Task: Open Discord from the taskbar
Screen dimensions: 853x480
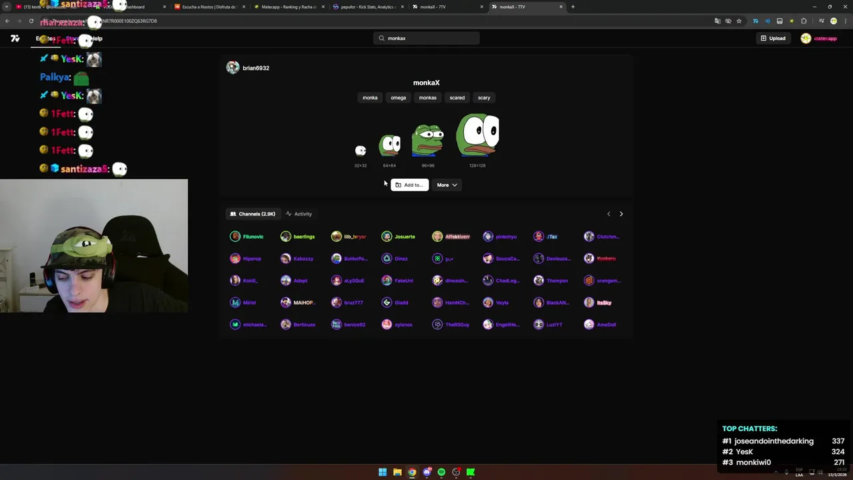Action: coord(426,472)
